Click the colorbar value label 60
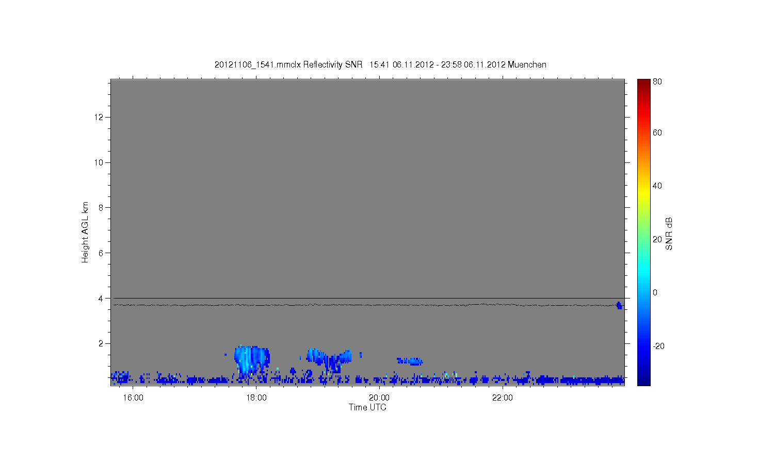The height and width of the screenshot is (464, 774). (x=657, y=133)
